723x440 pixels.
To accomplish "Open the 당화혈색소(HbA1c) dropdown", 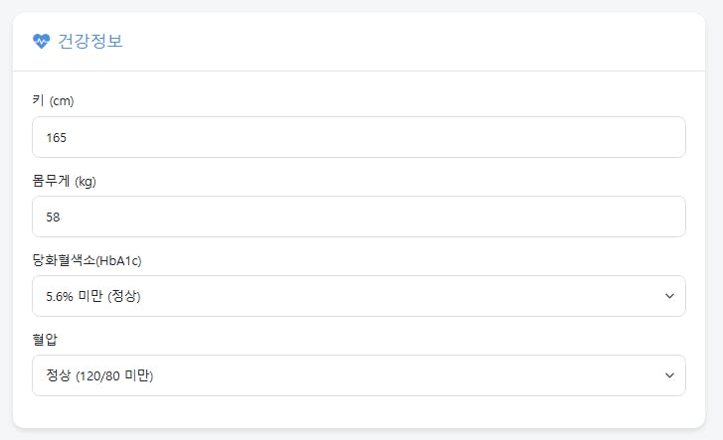I will 359,296.
